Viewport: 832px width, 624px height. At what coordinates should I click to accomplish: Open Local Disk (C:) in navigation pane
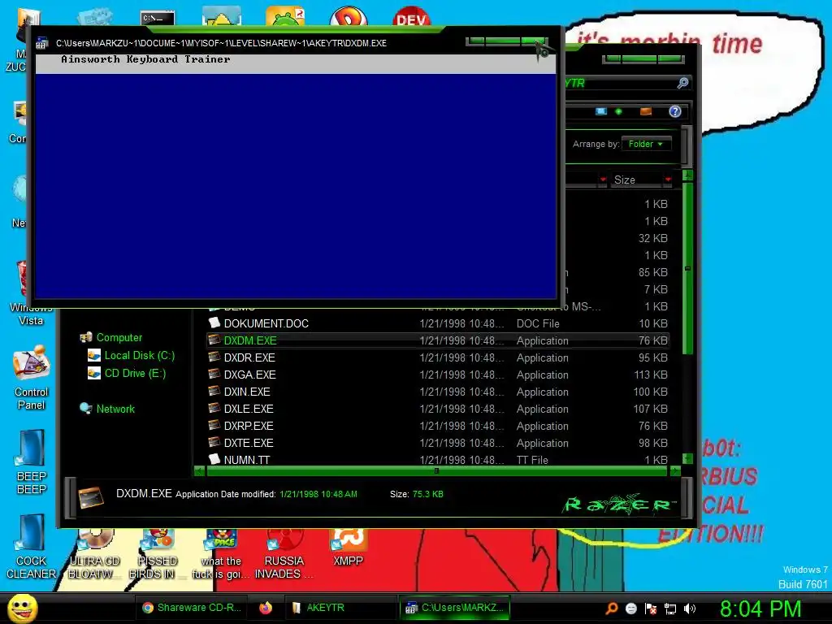132,356
